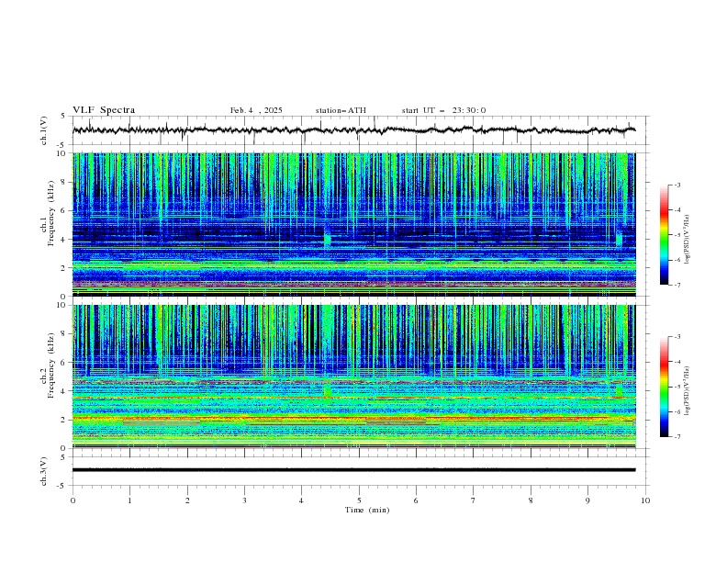Click the "5" volt tick on ch.1(V) axis
This screenshot has height=562, width=727.
(63, 116)
